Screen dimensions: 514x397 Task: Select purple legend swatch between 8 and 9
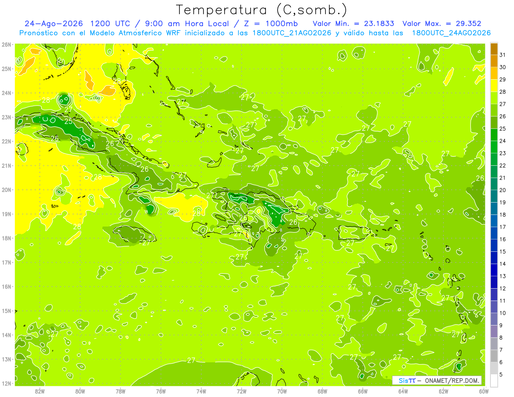click(x=494, y=331)
